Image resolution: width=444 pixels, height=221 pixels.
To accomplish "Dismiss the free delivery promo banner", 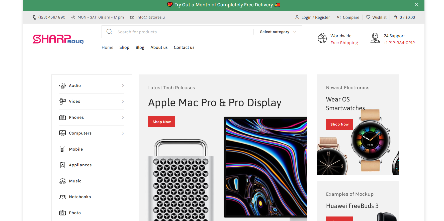I will coord(416,5).
